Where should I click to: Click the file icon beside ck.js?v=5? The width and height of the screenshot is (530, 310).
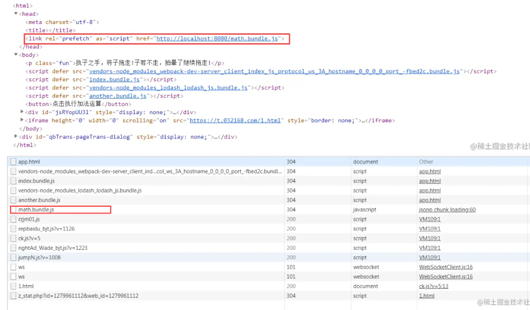click(13, 238)
